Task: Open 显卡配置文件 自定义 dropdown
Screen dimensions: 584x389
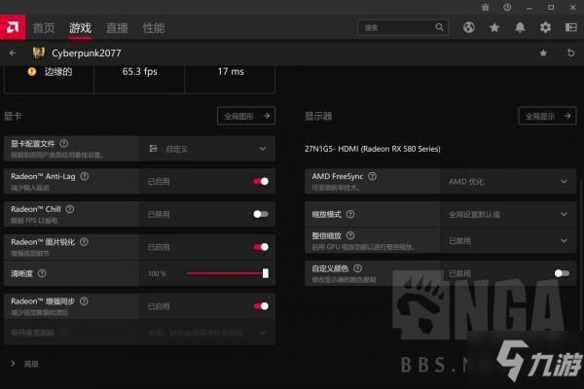Action: tap(207, 149)
